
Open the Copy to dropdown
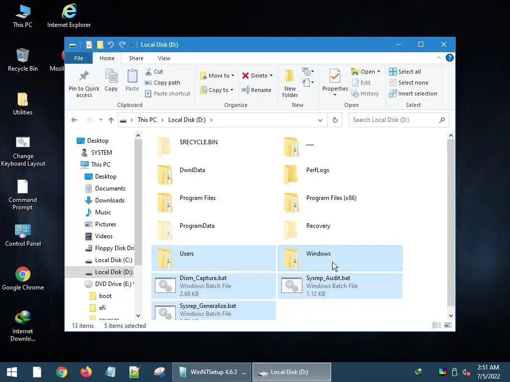click(x=217, y=90)
